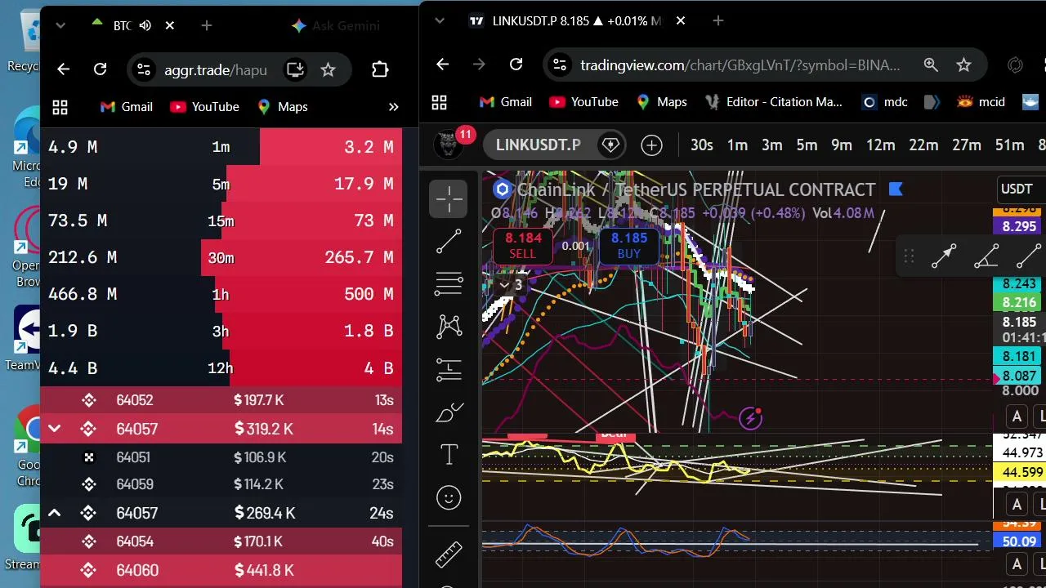The height and width of the screenshot is (588, 1046).
Task: Select the 30m volume row showing 265.7 M
Action: [x=221, y=257]
